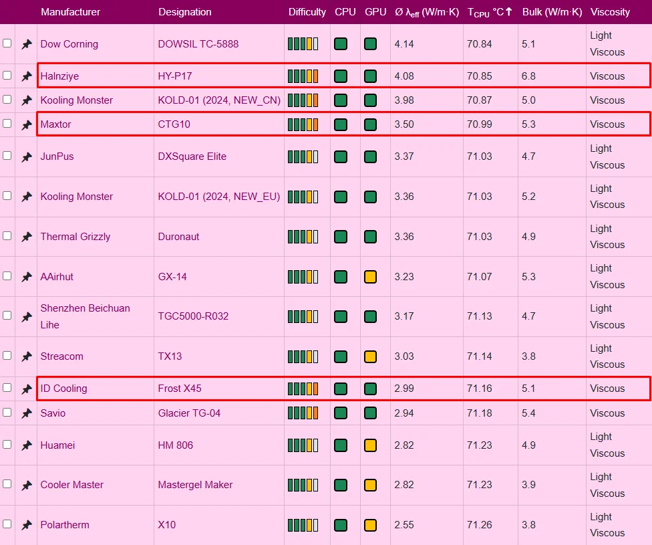Open the Halnziye manufacturer link
This screenshot has width=652, height=545.
click(59, 76)
